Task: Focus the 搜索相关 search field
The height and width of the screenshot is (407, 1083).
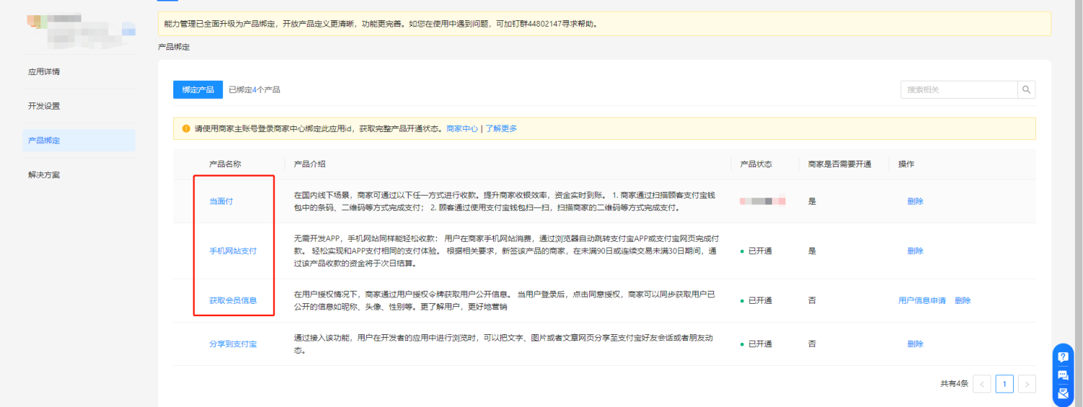Action: pyautogui.click(x=958, y=90)
